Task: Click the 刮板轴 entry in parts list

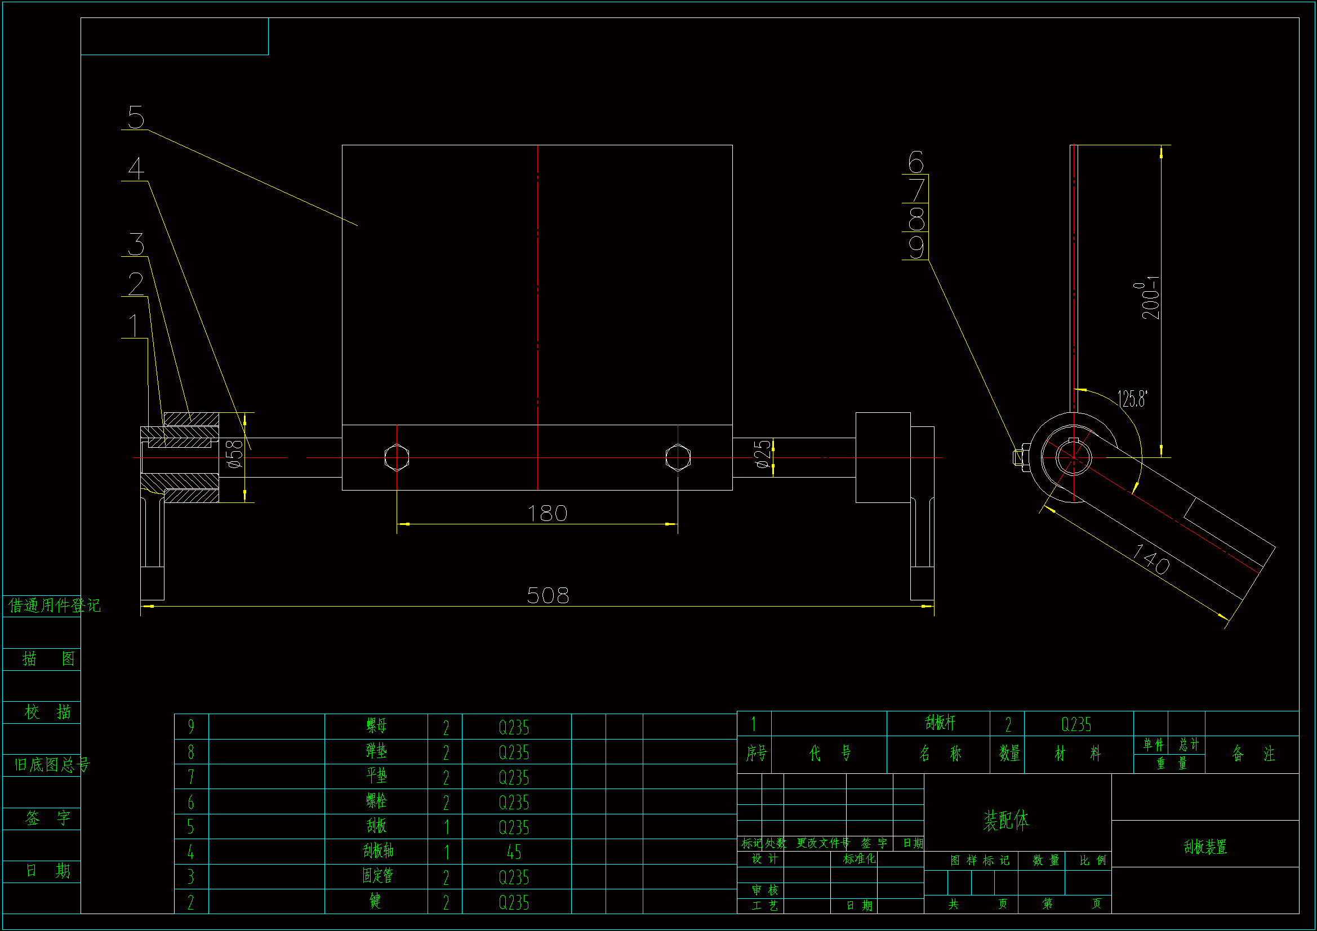Action: coord(377,850)
